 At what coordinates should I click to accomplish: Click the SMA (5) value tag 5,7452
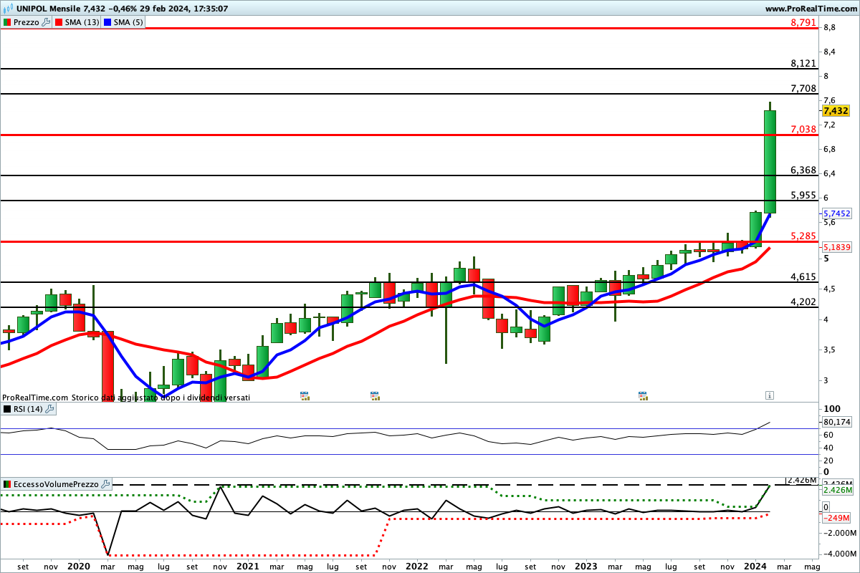(836, 213)
